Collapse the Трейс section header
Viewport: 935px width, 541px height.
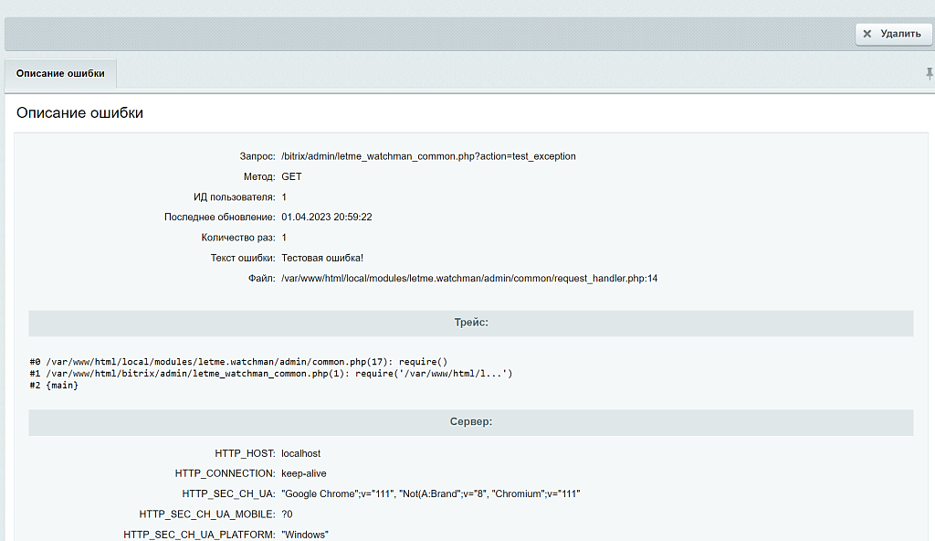[x=470, y=323]
